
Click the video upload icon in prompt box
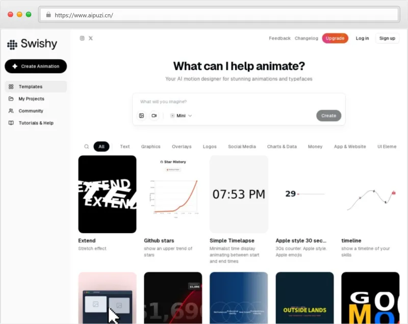(x=155, y=115)
